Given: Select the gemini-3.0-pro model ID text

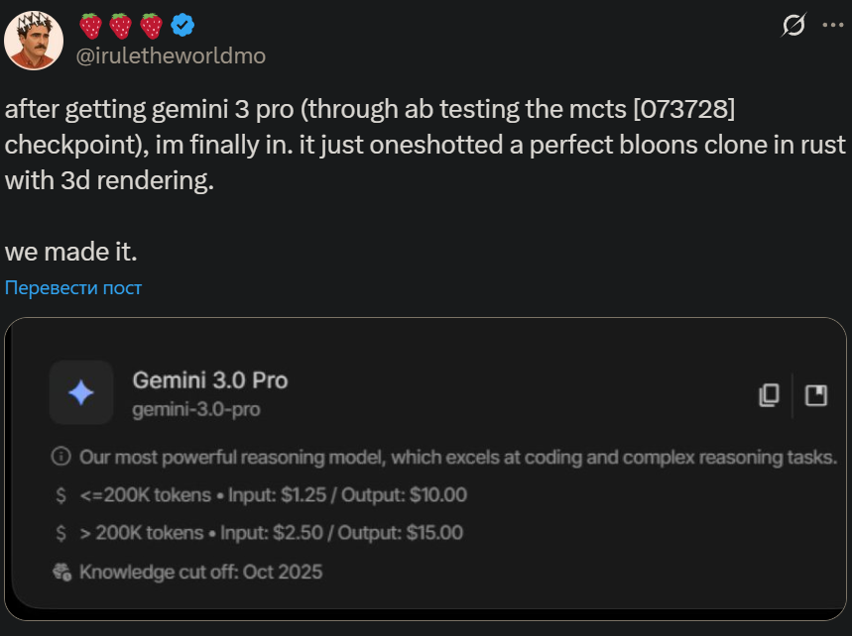Looking at the screenshot, I should (196, 408).
